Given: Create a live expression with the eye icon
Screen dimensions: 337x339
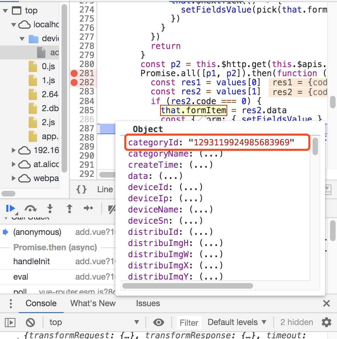Looking at the screenshot, I should coord(158,322).
